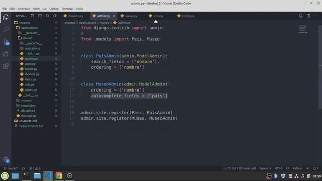Open the Terminal menu

[x=67, y=9]
